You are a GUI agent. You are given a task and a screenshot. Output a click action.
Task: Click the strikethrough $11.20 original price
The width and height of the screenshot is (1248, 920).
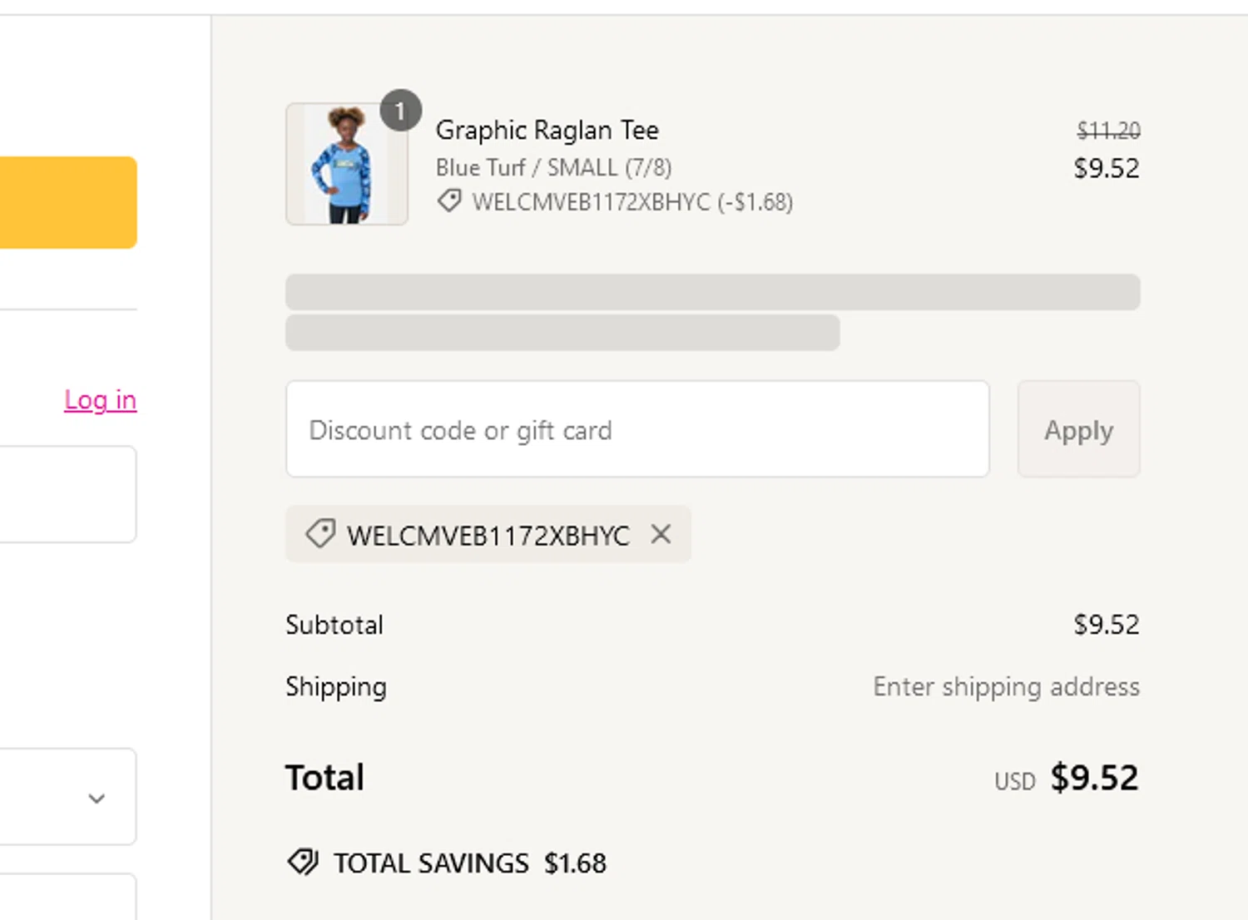coord(1108,131)
